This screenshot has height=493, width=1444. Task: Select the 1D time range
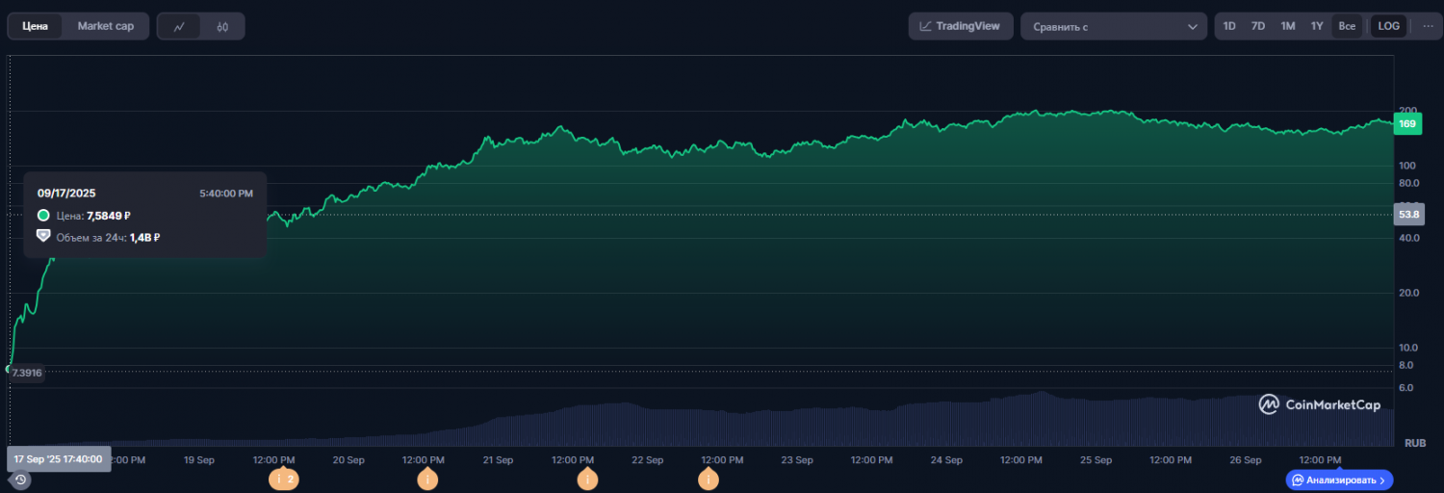1229,26
